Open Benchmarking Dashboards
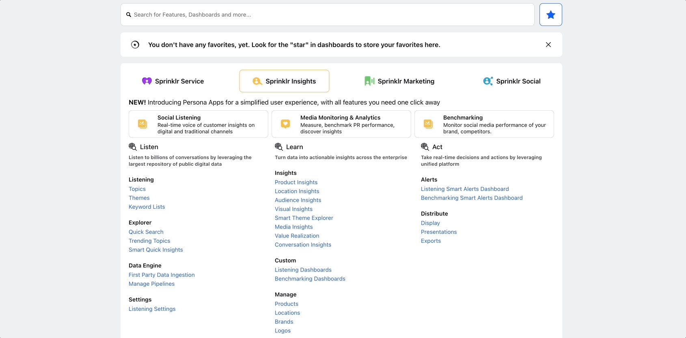Viewport: 686px width, 338px height. [310, 279]
